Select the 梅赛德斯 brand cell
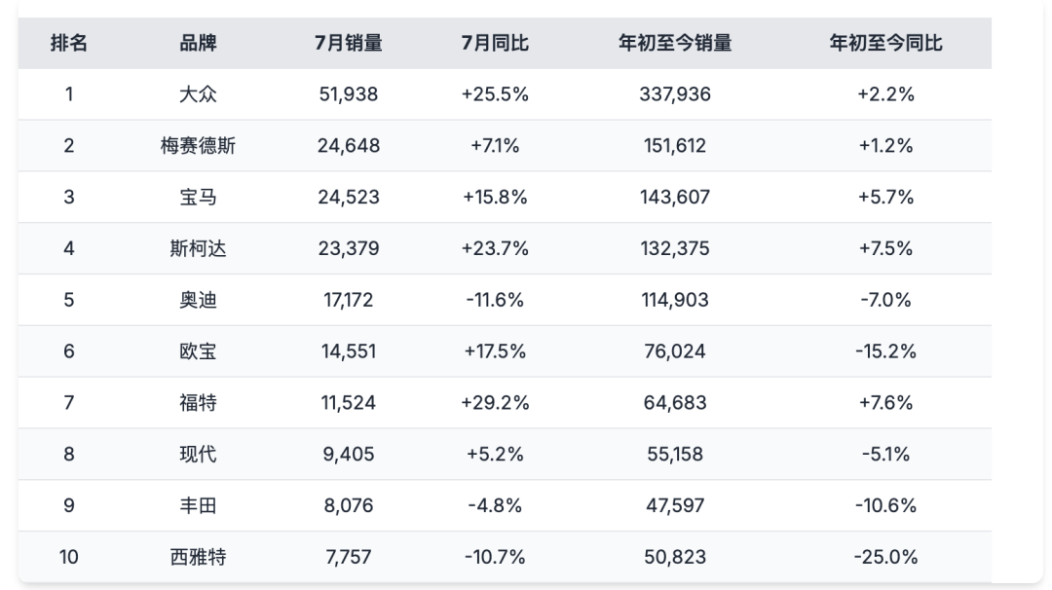The height and width of the screenshot is (590, 1052). coord(198,146)
